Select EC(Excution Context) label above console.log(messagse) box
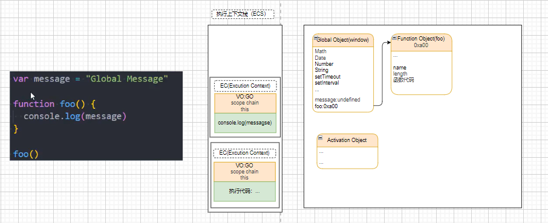This screenshot has width=548, height=223. pyautogui.click(x=245, y=86)
